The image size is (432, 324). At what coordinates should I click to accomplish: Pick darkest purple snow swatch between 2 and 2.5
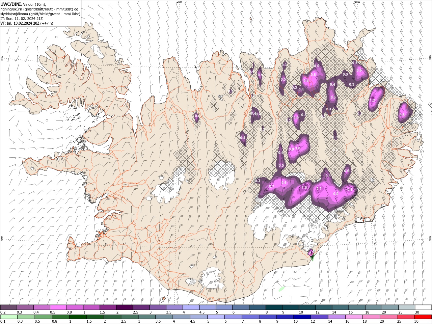(x=125, y=307)
